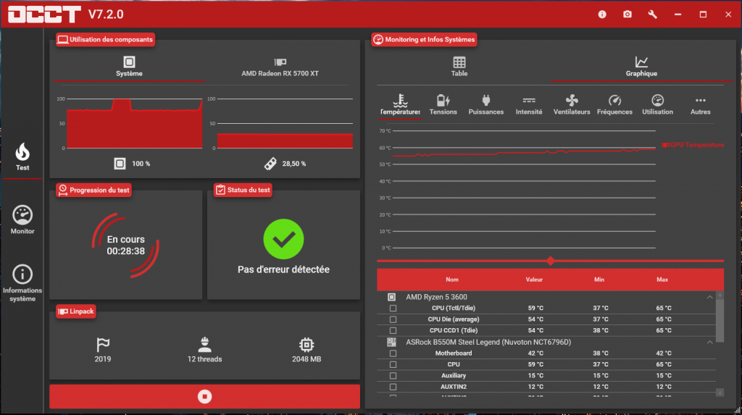Screen dimensions: 742x415
Task: Show Intensité sensor category
Action: click(x=528, y=104)
